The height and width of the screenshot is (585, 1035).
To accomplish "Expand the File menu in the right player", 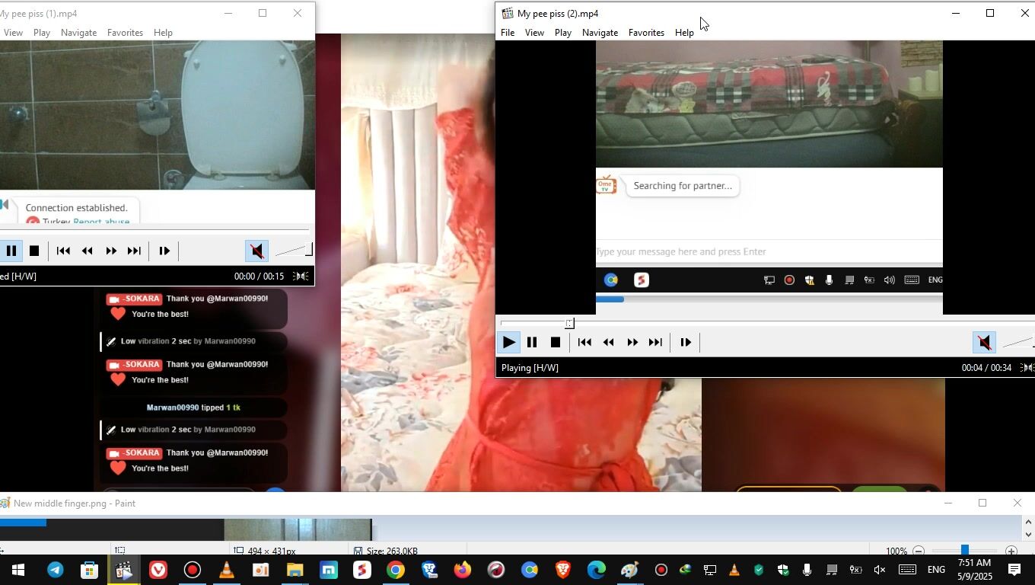I will pos(507,33).
